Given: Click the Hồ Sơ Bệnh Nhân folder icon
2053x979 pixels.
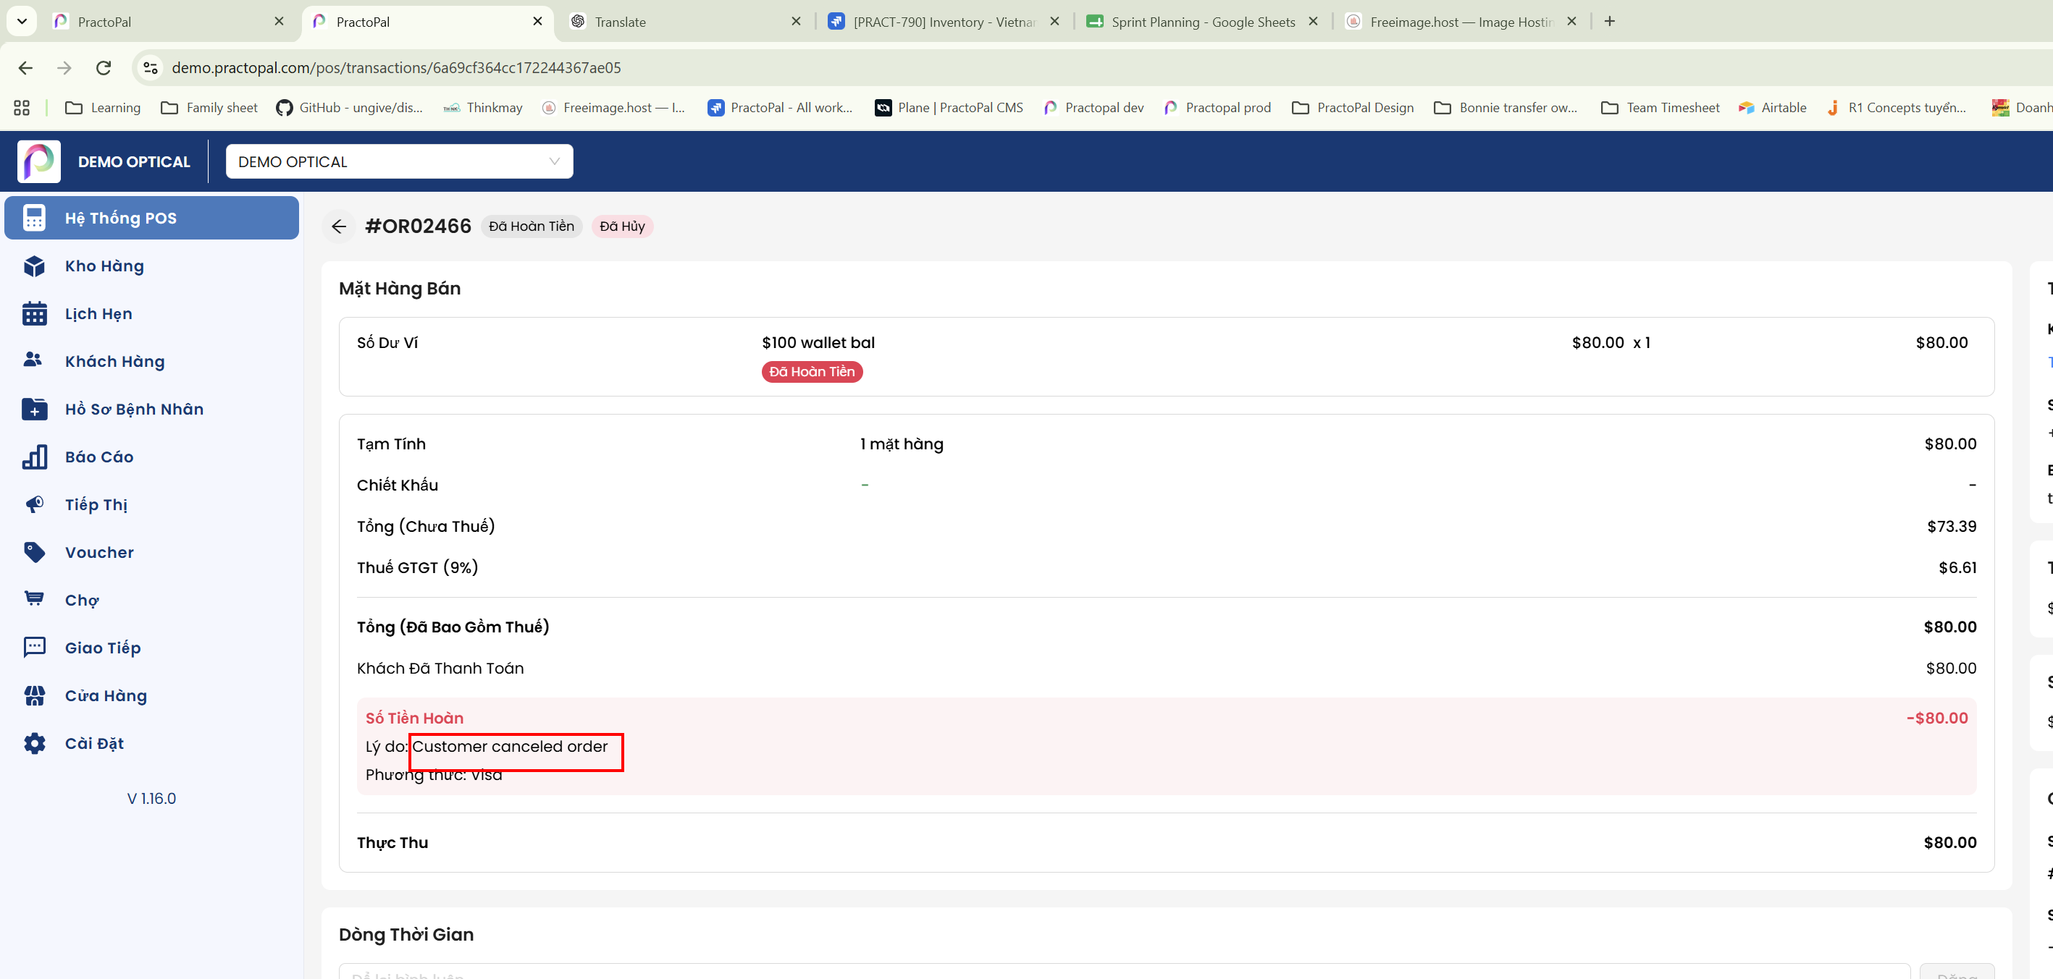Looking at the screenshot, I should tap(34, 410).
